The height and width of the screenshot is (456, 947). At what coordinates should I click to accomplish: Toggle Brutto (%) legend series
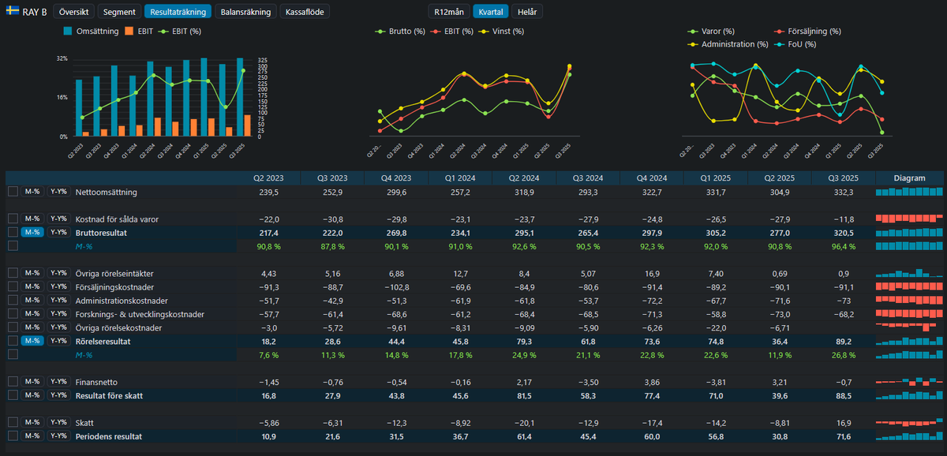click(x=401, y=32)
